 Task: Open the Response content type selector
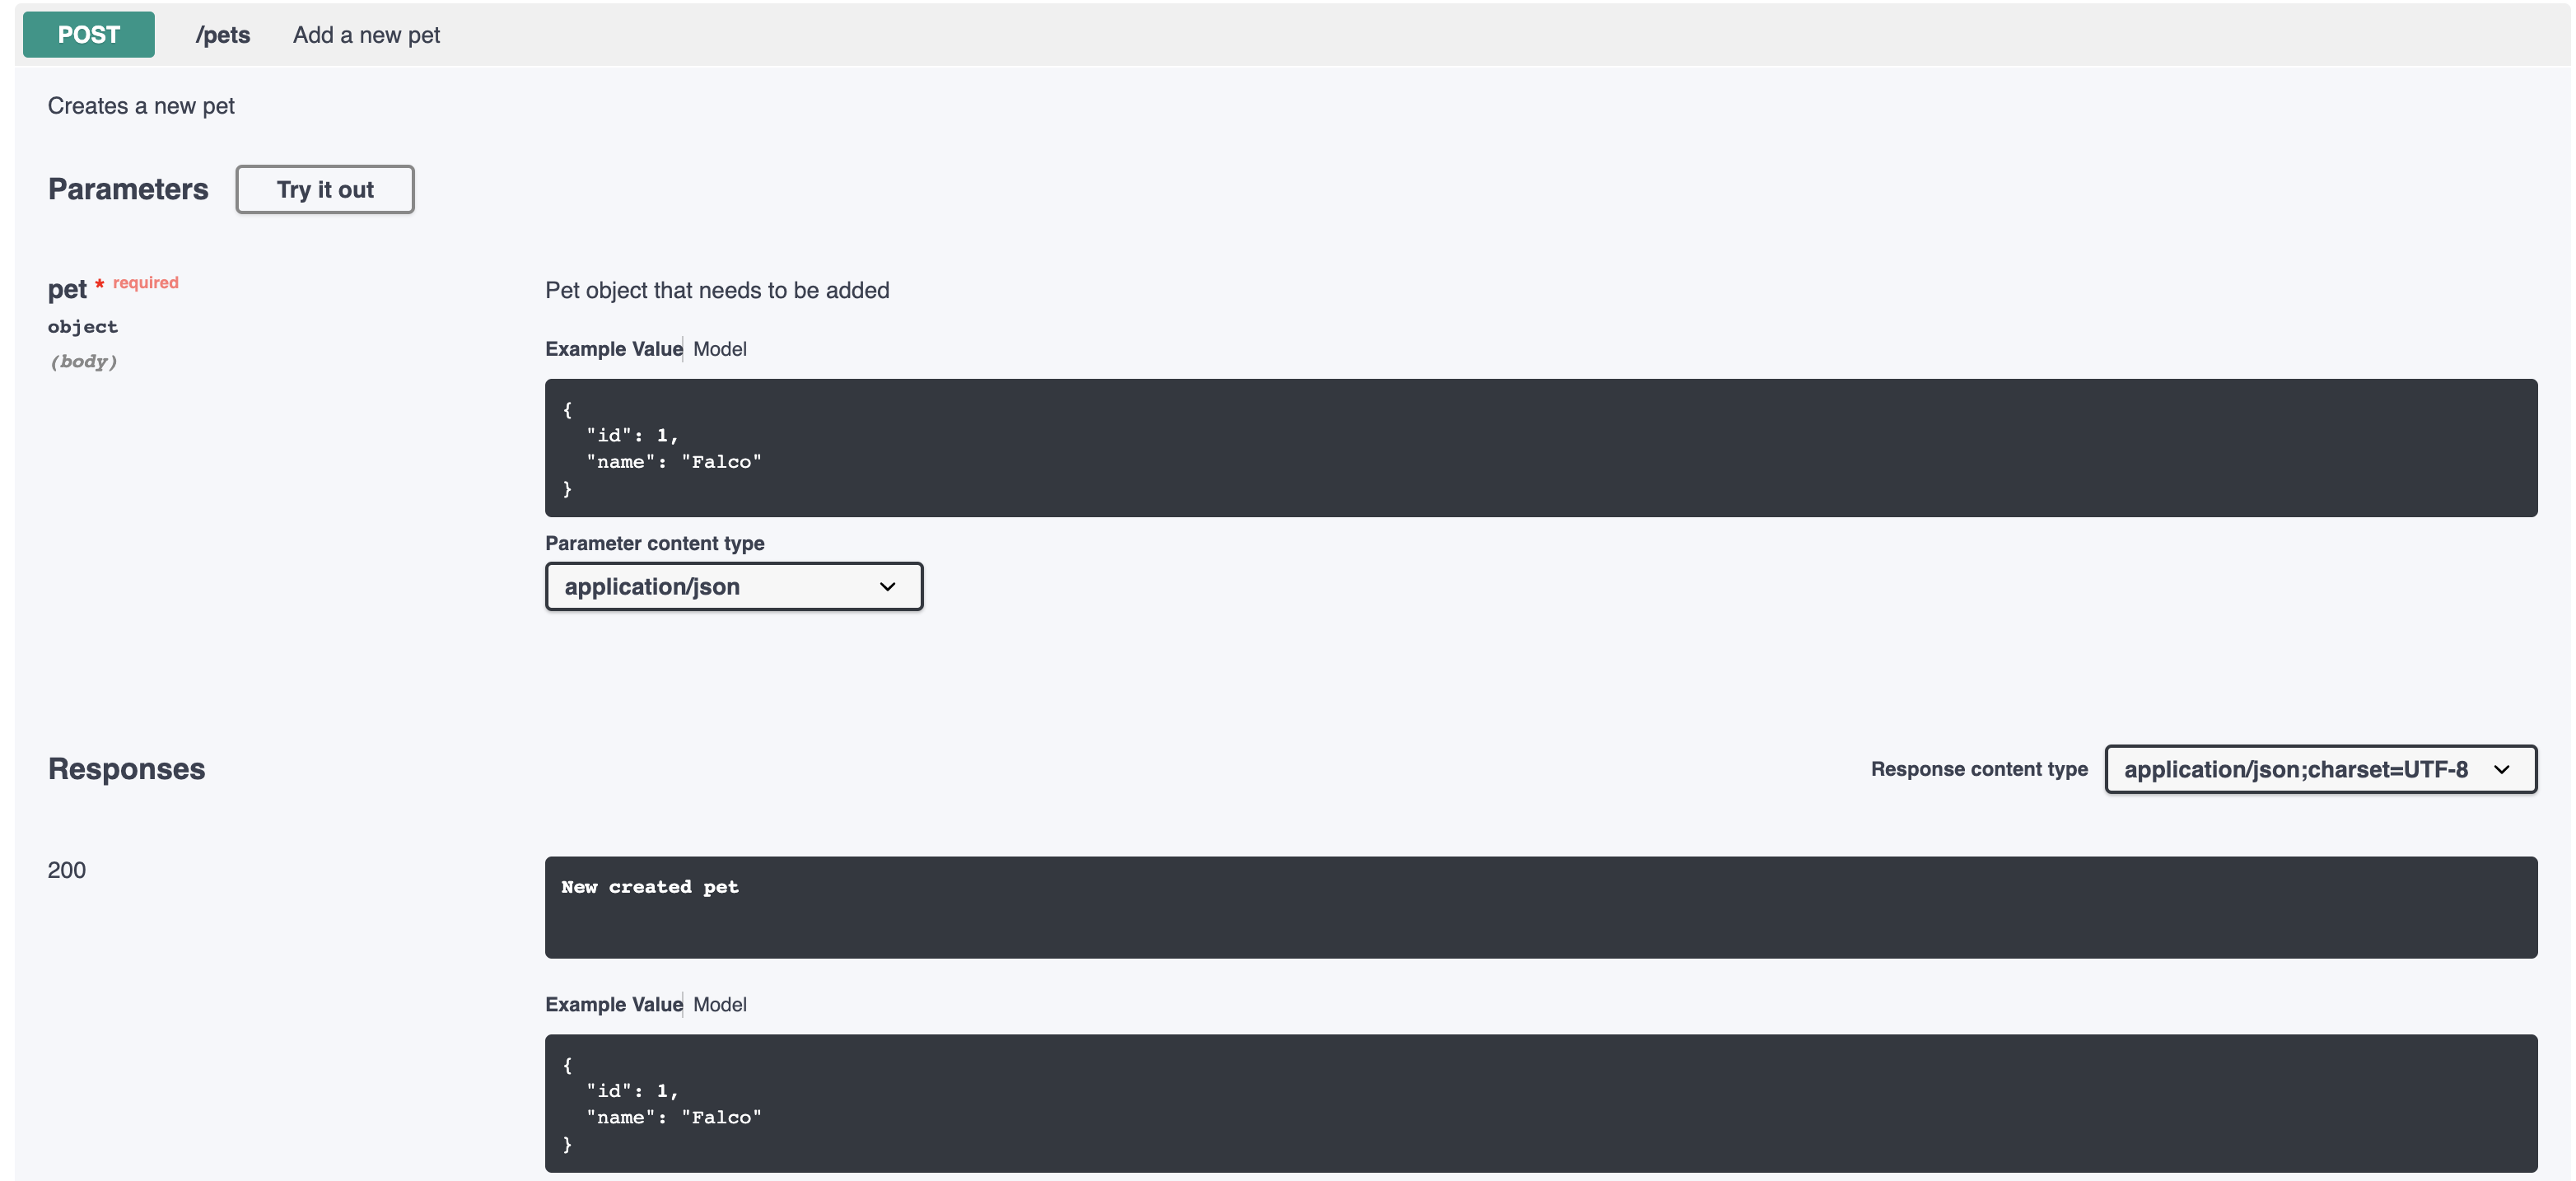click(2319, 769)
